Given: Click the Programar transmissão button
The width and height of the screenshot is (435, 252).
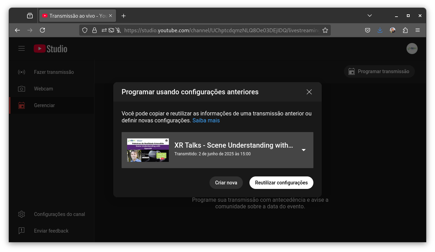Looking at the screenshot, I should (379, 71).
